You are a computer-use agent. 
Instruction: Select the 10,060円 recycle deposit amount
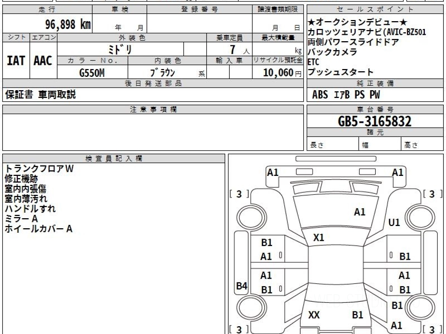point(282,73)
